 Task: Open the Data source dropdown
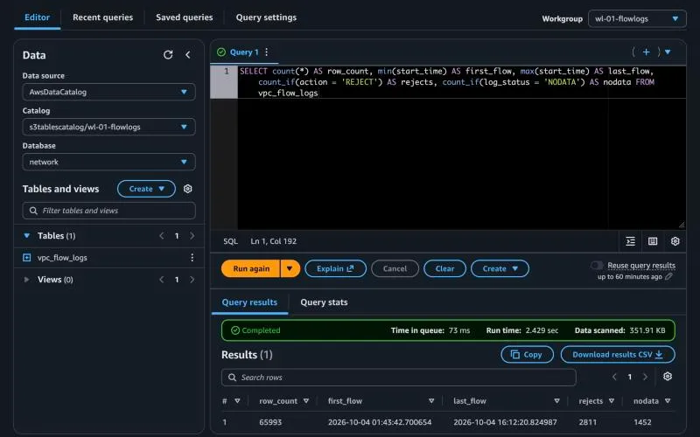click(108, 92)
